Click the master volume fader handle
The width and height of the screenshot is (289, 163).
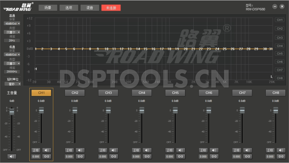12,112
